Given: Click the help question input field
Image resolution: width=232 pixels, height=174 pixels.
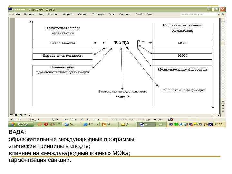Looking at the screenshot, I should (198, 15).
